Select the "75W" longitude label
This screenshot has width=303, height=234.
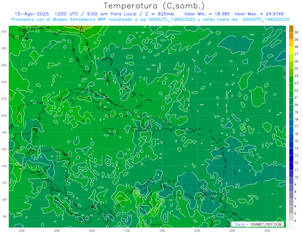[x=127, y=231]
